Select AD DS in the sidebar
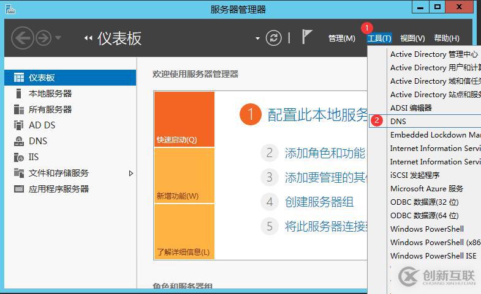The width and height of the screenshot is (481, 294). click(x=70, y=125)
